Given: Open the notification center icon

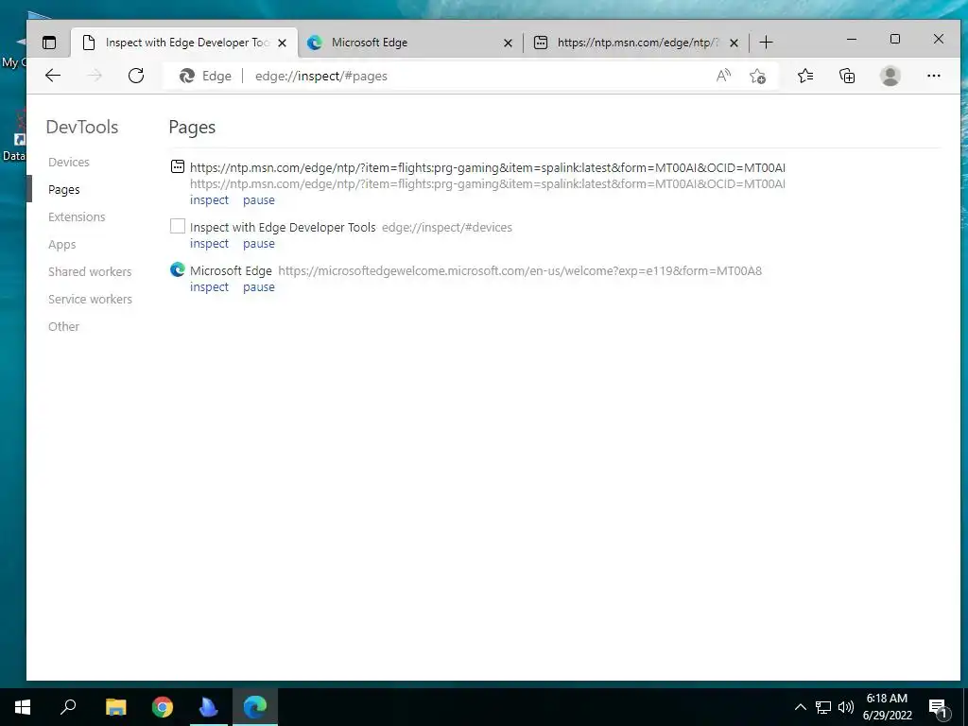Looking at the screenshot, I should pos(939,707).
